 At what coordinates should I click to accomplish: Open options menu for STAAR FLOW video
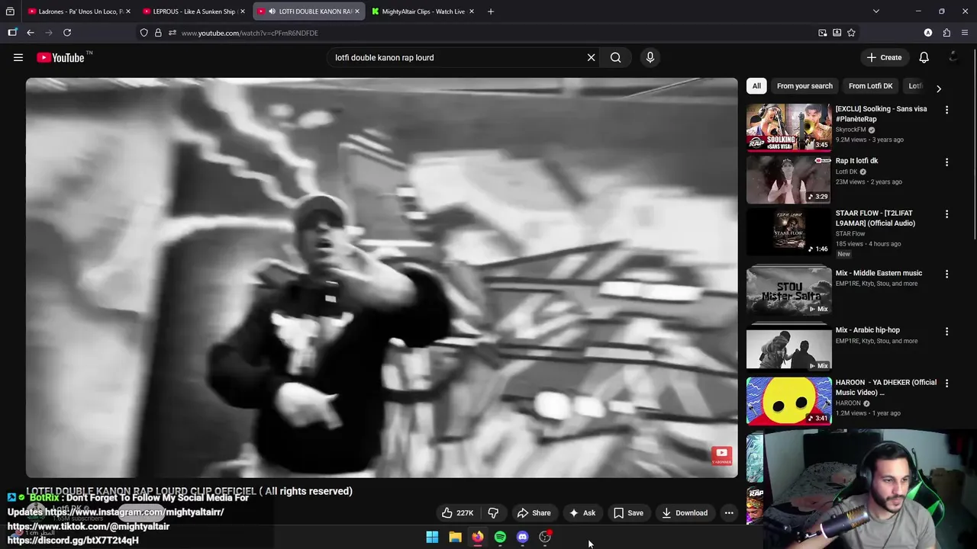[946, 214]
